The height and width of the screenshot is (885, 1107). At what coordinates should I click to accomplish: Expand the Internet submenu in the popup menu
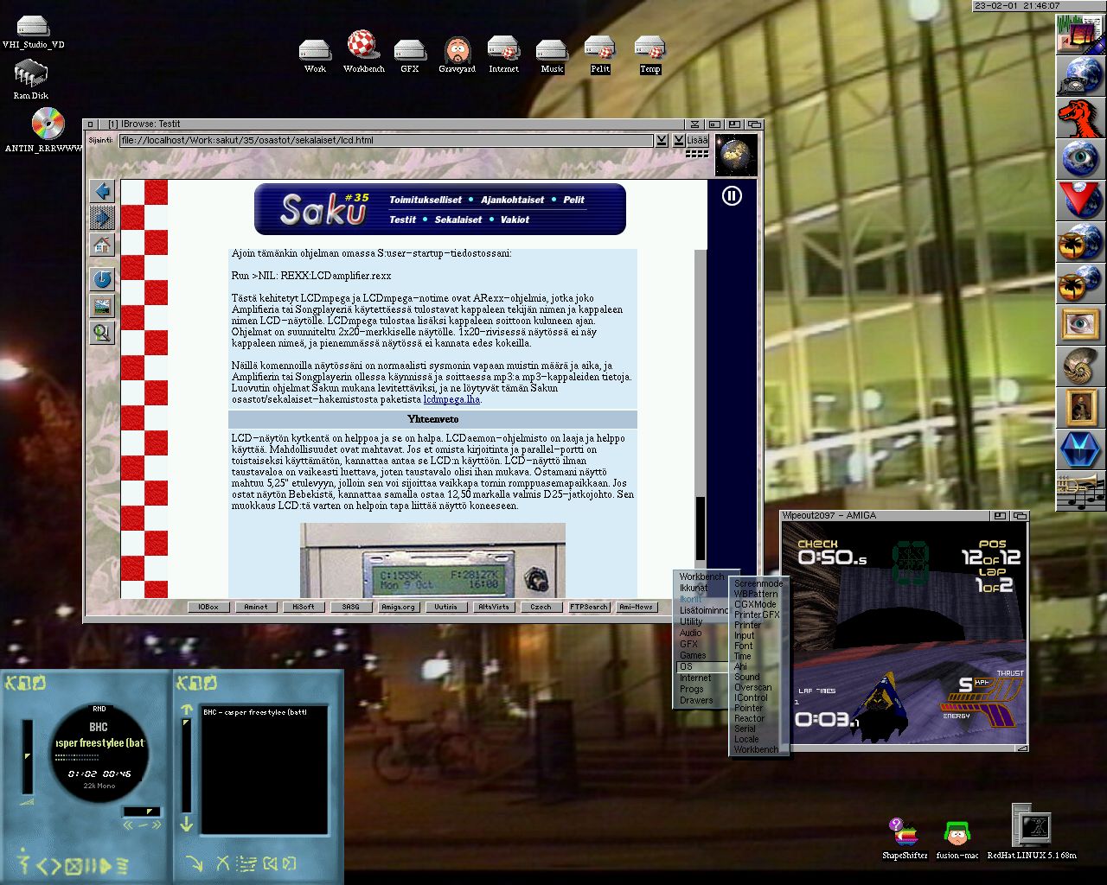pyautogui.click(x=695, y=678)
